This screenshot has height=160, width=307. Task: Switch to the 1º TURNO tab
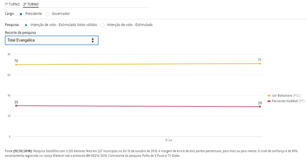pyautogui.click(x=12, y=4)
